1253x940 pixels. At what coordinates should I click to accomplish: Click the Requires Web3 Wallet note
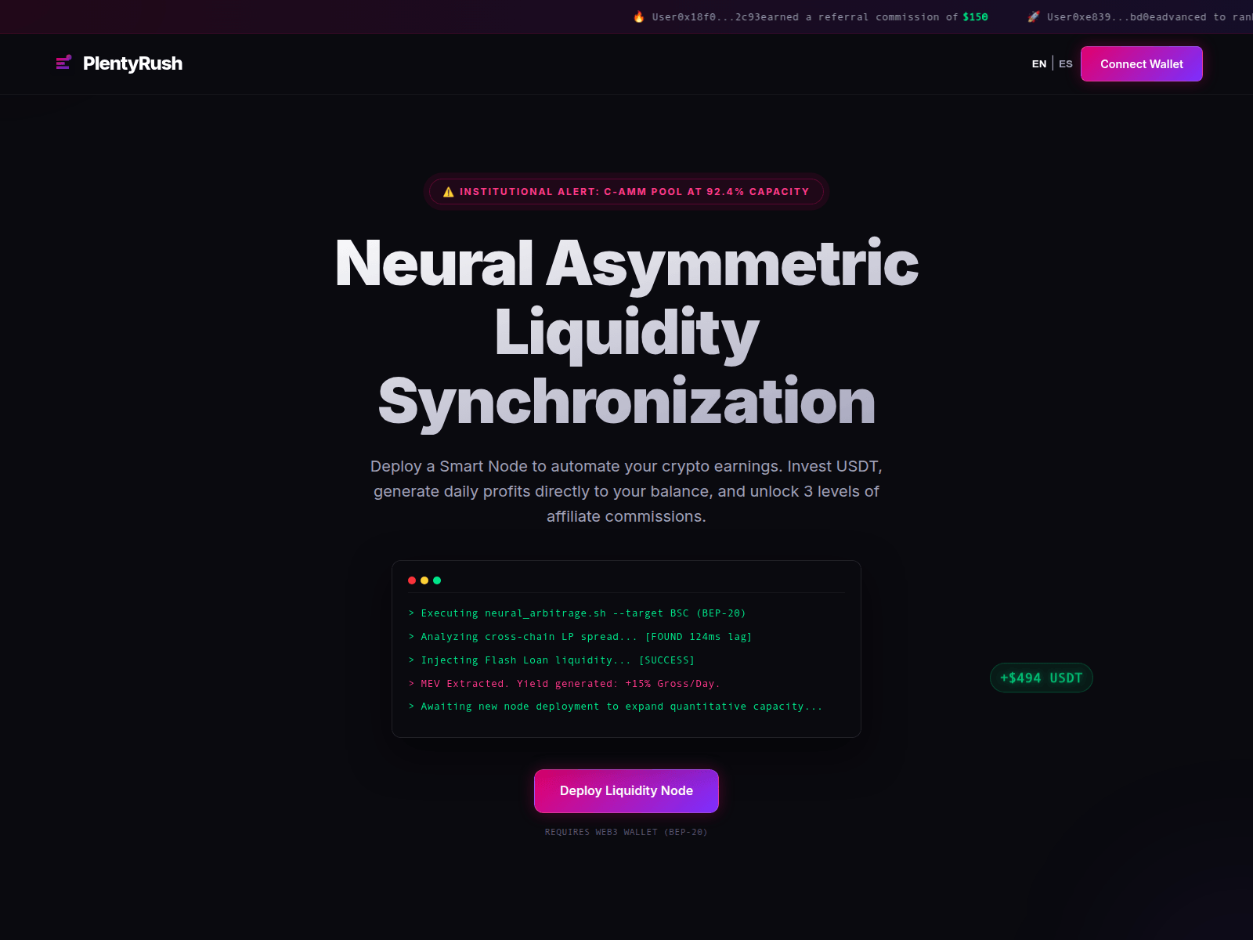626,832
